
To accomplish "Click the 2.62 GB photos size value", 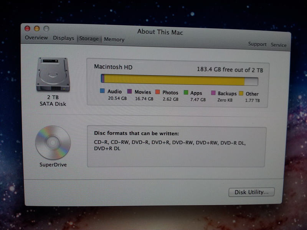I will [x=170, y=99].
